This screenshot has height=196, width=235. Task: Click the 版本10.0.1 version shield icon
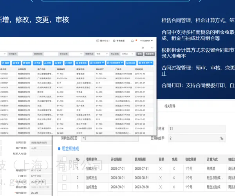tap(98, 41)
